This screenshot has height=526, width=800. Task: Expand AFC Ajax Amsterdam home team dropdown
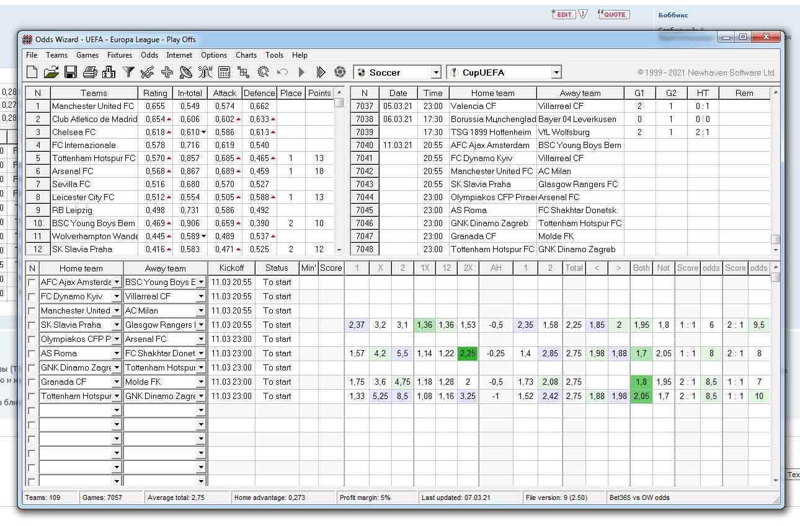tap(117, 282)
